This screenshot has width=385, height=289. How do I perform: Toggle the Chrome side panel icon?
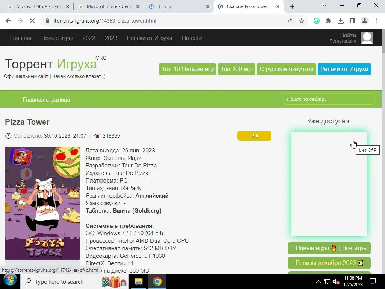point(353,21)
